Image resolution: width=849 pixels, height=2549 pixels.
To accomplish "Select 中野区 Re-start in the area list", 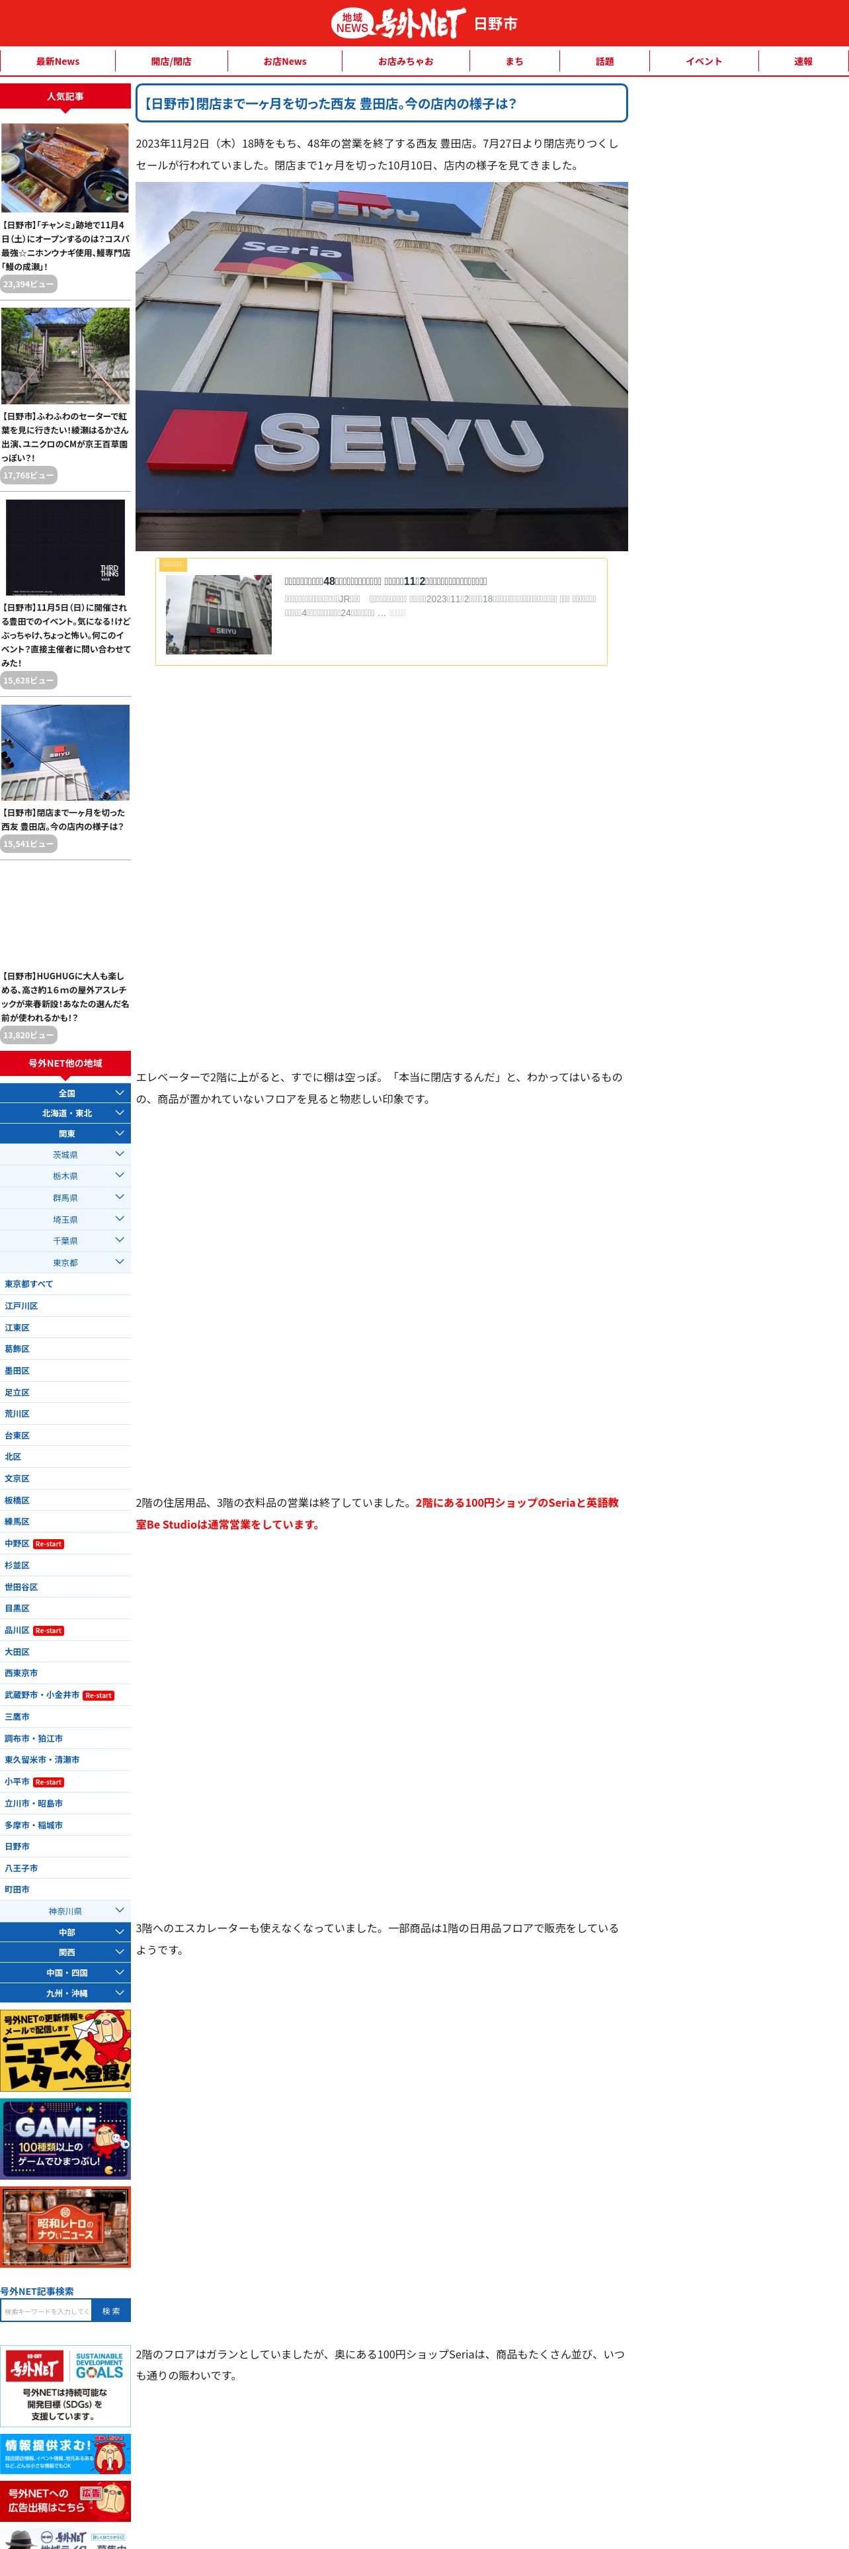I will tap(65, 1544).
